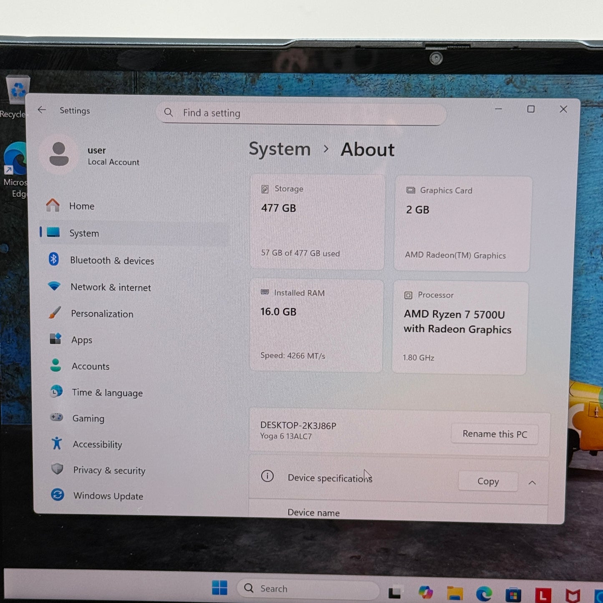Select the Yoga 6 13ALC7 text
603x603 pixels.
tap(286, 436)
